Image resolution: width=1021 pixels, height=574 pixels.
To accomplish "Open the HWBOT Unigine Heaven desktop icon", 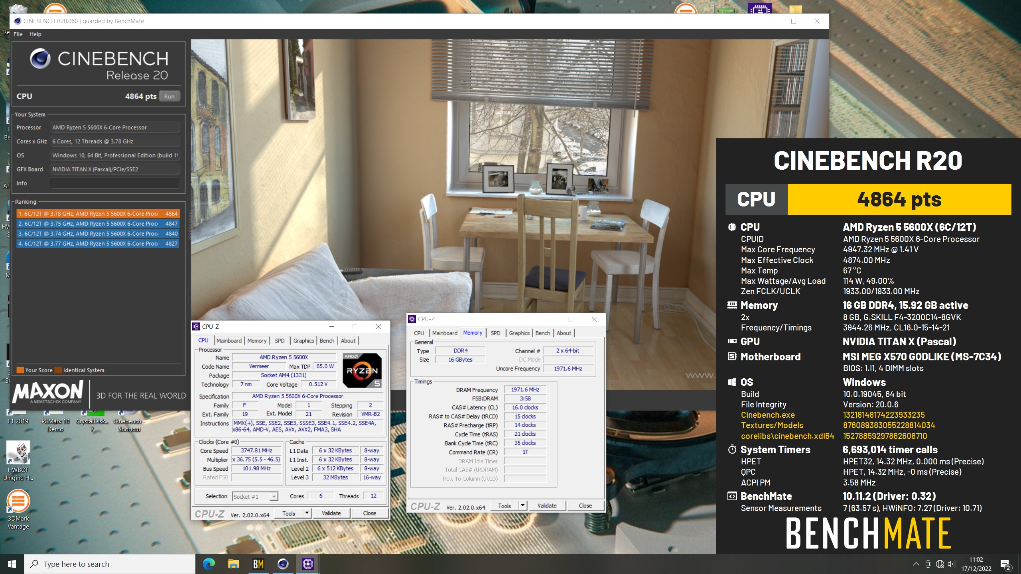I will [18, 461].
